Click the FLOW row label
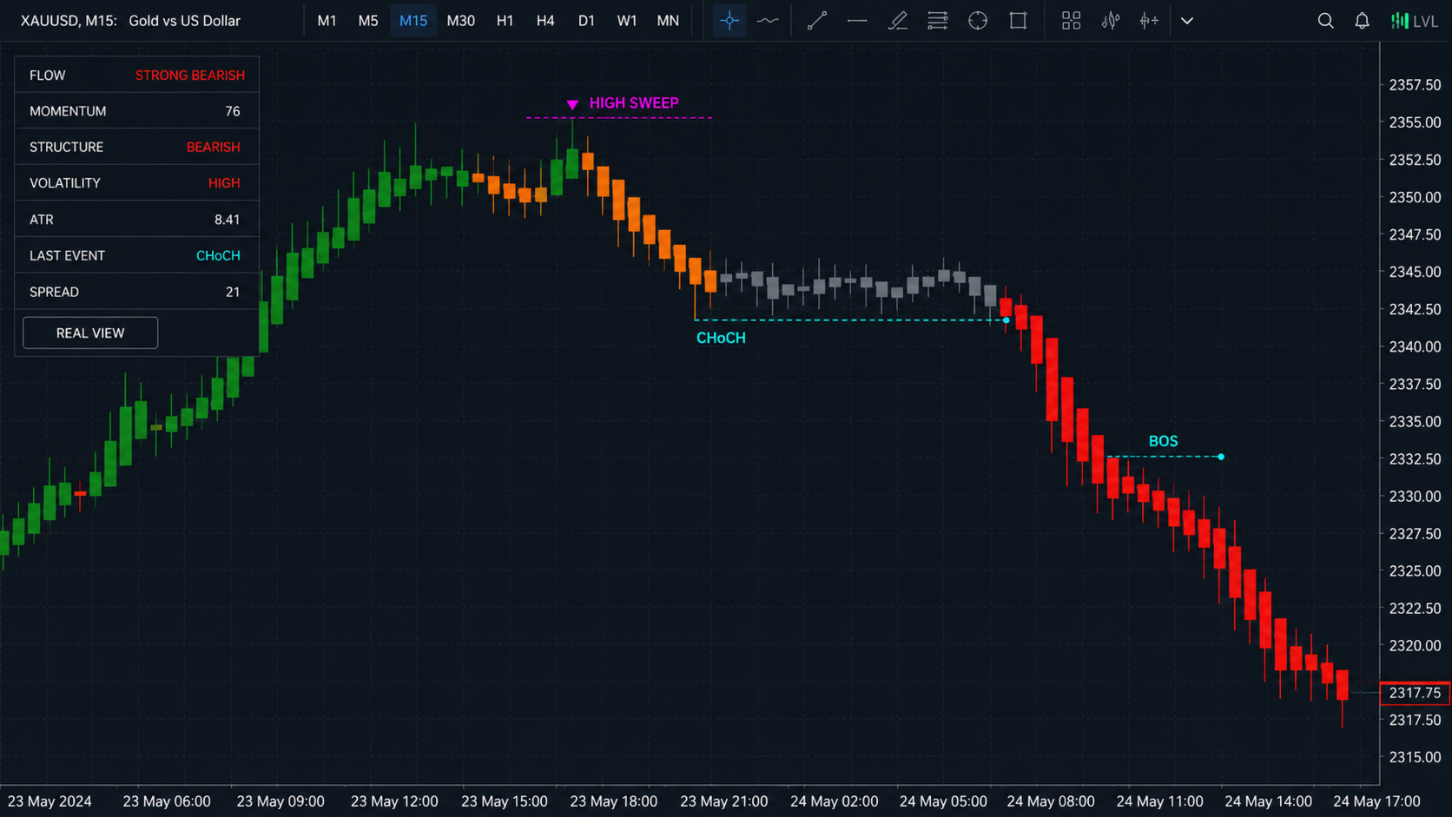Viewport: 1452px width, 817px height. (x=48, y=76)
